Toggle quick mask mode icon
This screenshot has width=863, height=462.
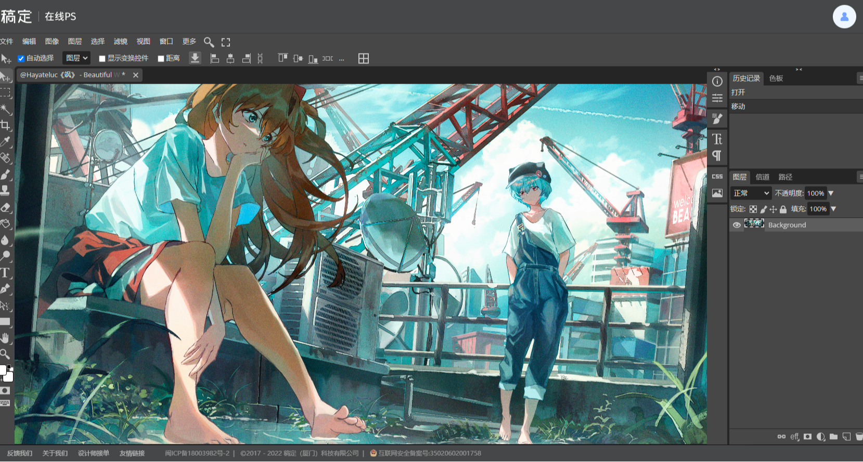[5, 390]
